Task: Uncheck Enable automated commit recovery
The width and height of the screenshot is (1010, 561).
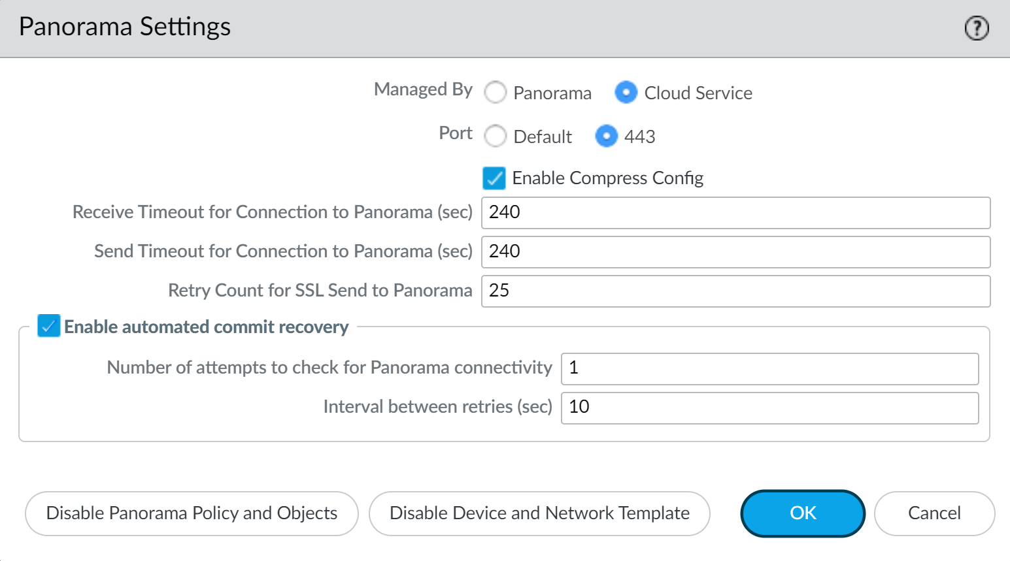Action: tap(49, 326)
